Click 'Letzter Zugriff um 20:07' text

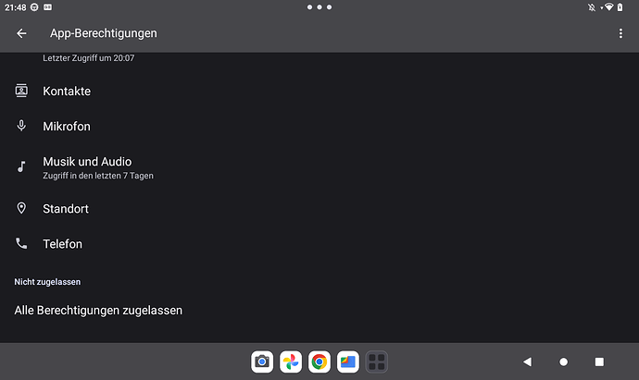[x=88, y=58]
